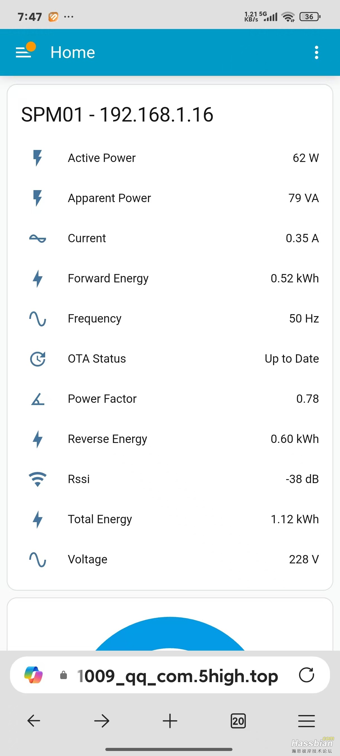Go forward with browser forward arrow

102,721
